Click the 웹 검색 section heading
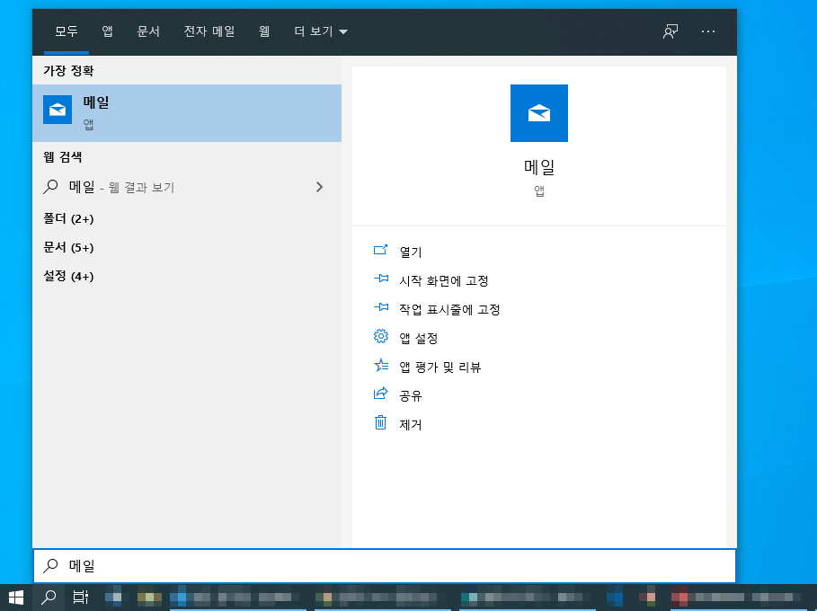This screenshot has width=817, height=611. tap(63, 156)
